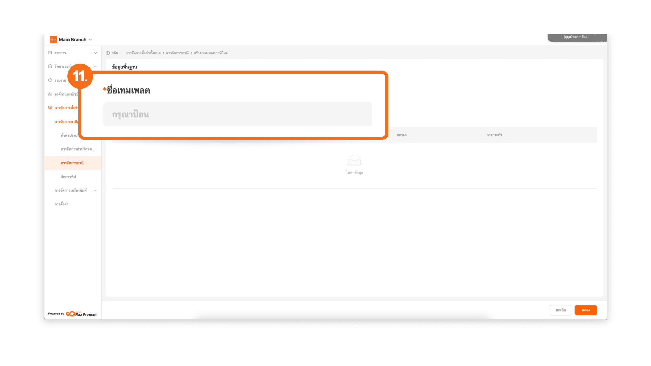The image size is (651, 366).
Task: Expand the รายการ menu chevron
Action: pos(95,53)
